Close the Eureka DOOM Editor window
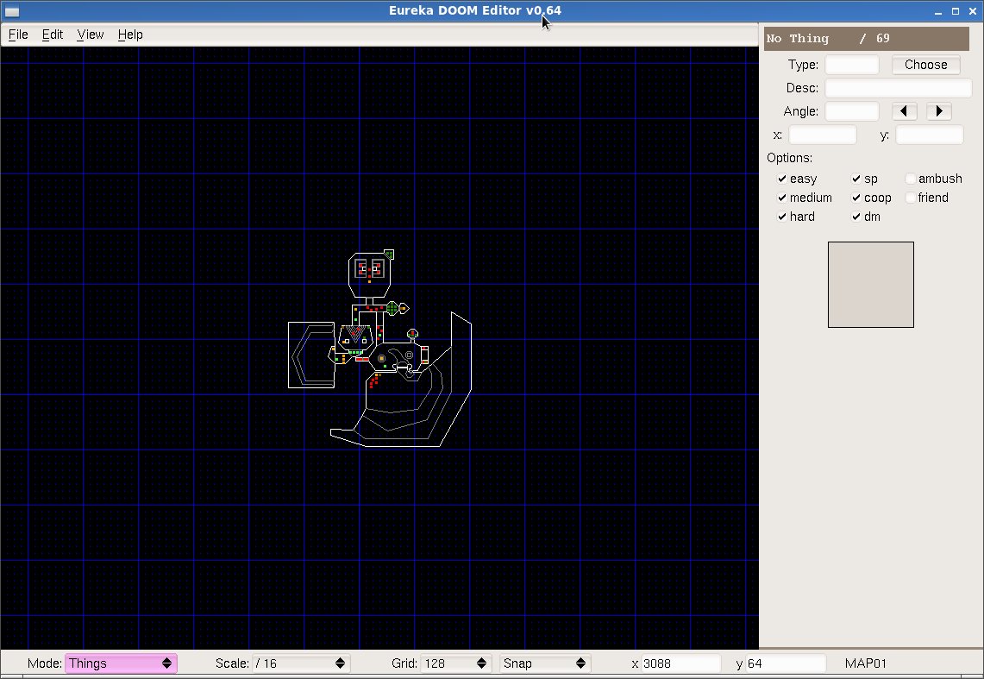 pyautogui.click(x=973, y=11)
